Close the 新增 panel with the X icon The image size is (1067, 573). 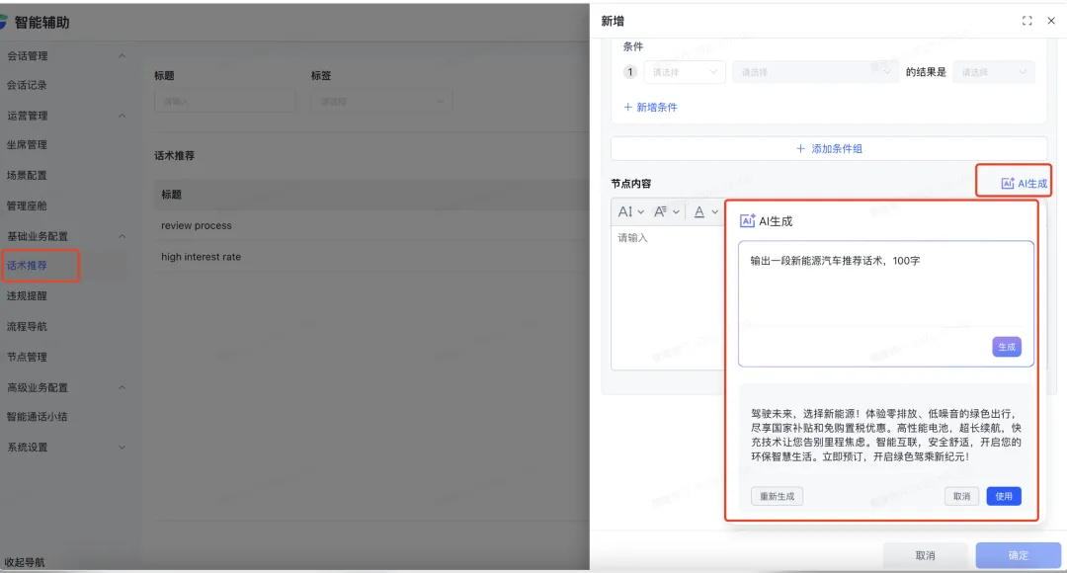[1050, 21]
